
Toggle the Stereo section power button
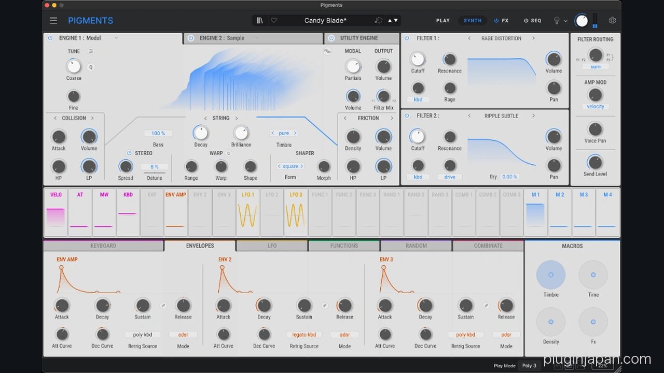[x=129, y=153]
